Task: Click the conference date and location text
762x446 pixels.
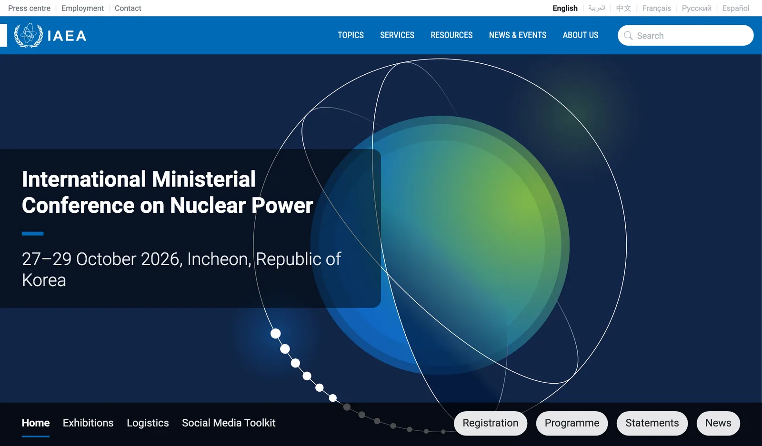Action: pyautogui.click(x=181, y=269)
